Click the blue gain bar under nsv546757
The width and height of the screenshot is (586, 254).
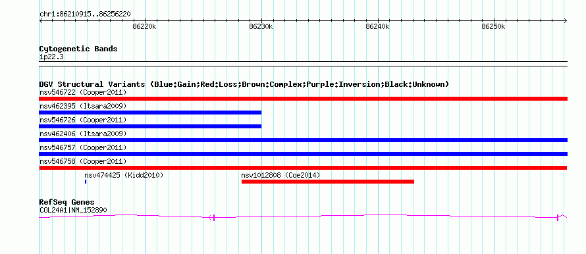(x=304, y=154)
